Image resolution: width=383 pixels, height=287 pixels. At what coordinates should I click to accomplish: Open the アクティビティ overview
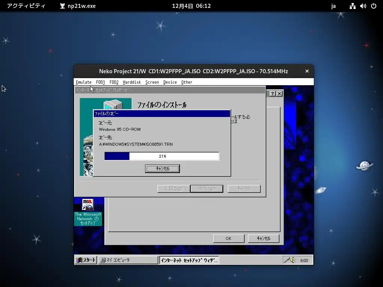(x=26, y=6)
